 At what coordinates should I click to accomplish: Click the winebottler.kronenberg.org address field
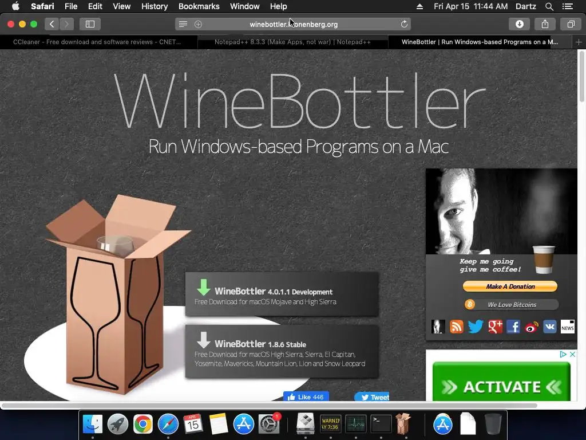294,24
